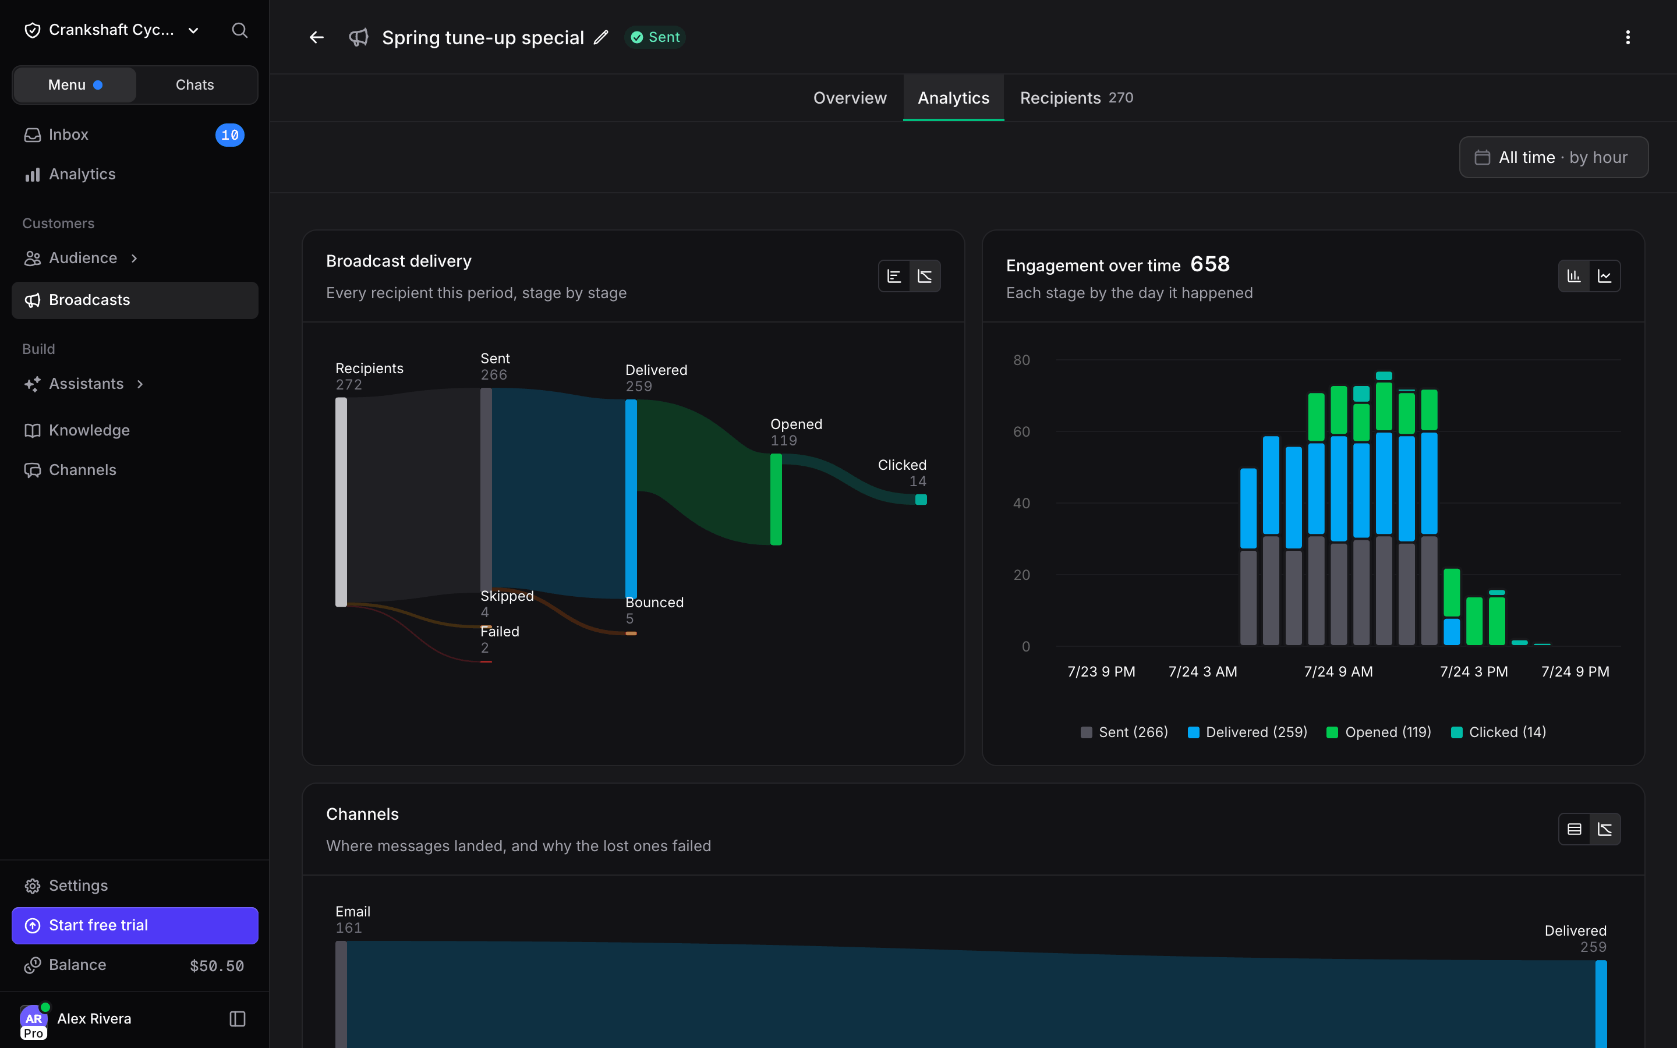Image resolution: width=1677 pixels, height=1048 pixels.
Task: Toggle Clicked (14) legend swatch
Action: pyautogui.click(x=1457, y=732)
